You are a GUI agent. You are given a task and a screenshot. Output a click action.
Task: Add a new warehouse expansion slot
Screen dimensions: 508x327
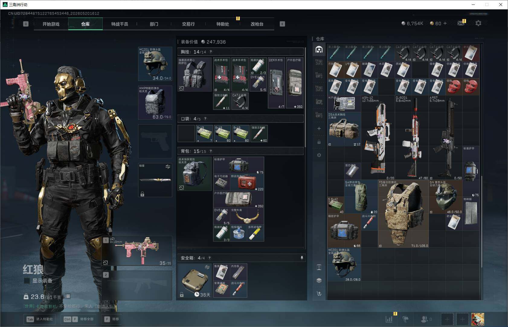pos(319,128)
